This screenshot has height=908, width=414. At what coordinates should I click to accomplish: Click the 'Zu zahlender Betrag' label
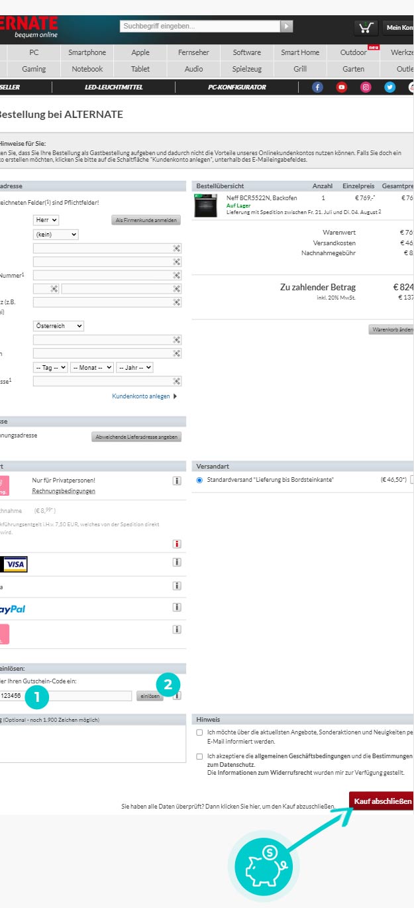(318, 288)
